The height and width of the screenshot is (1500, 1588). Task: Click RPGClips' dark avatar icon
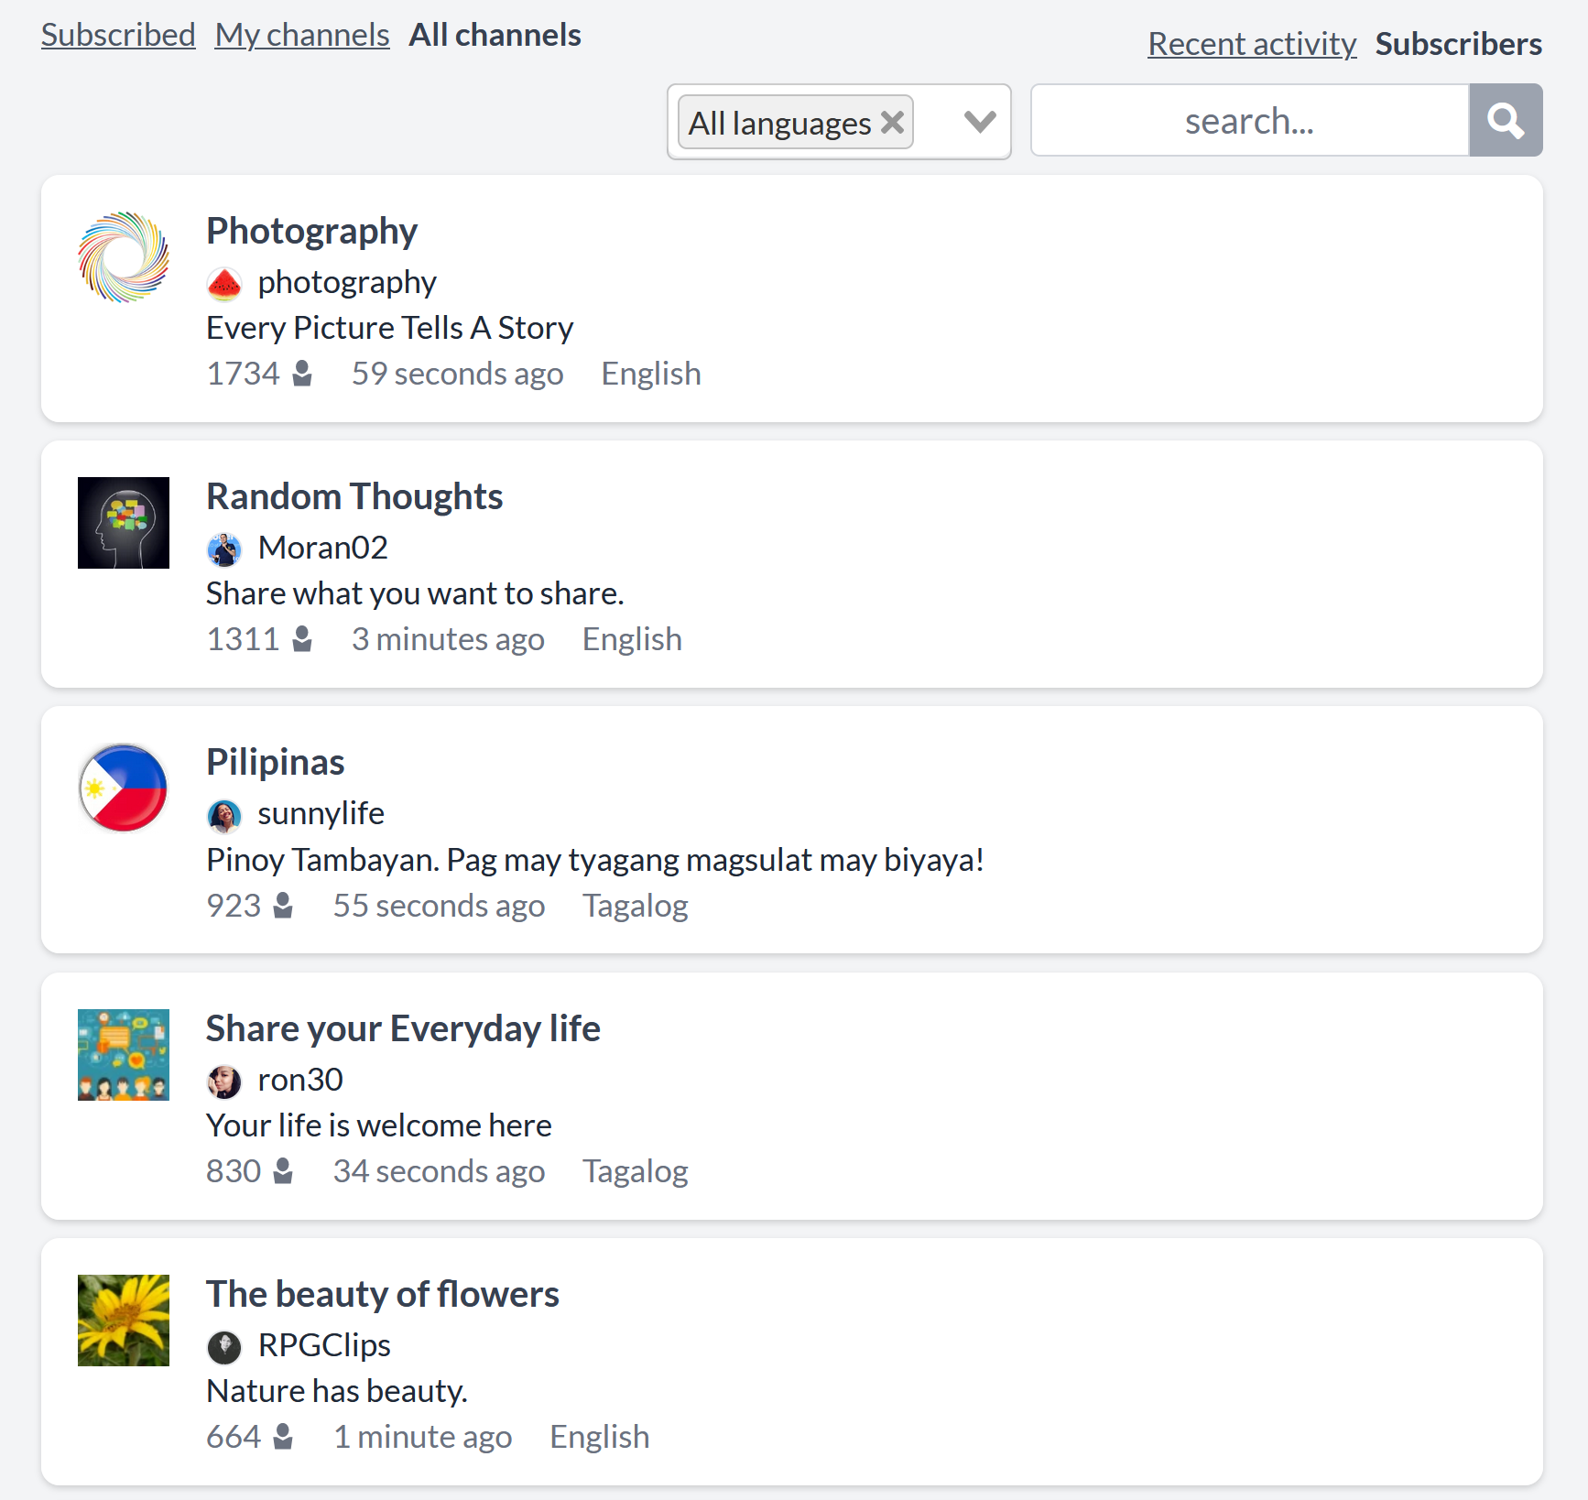[x=224, y=1347]
